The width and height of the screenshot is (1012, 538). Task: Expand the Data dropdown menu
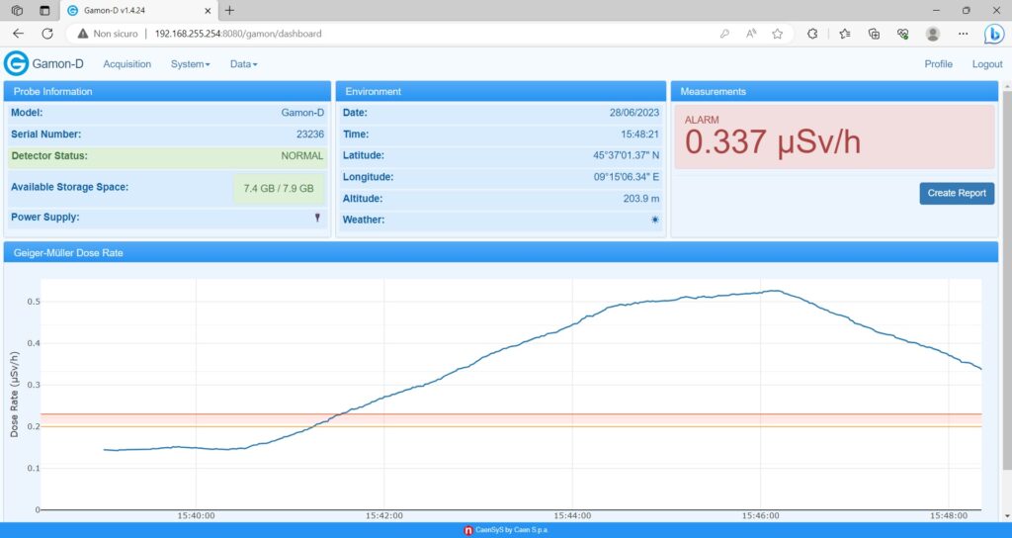(x=244, y=64)
